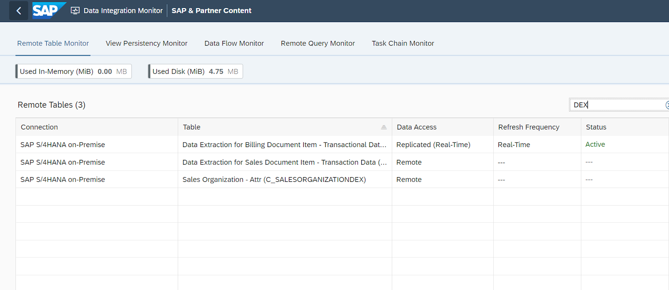Click the Connection column header
The width and height of the screenshot is (669, 290).
(97, 127)
